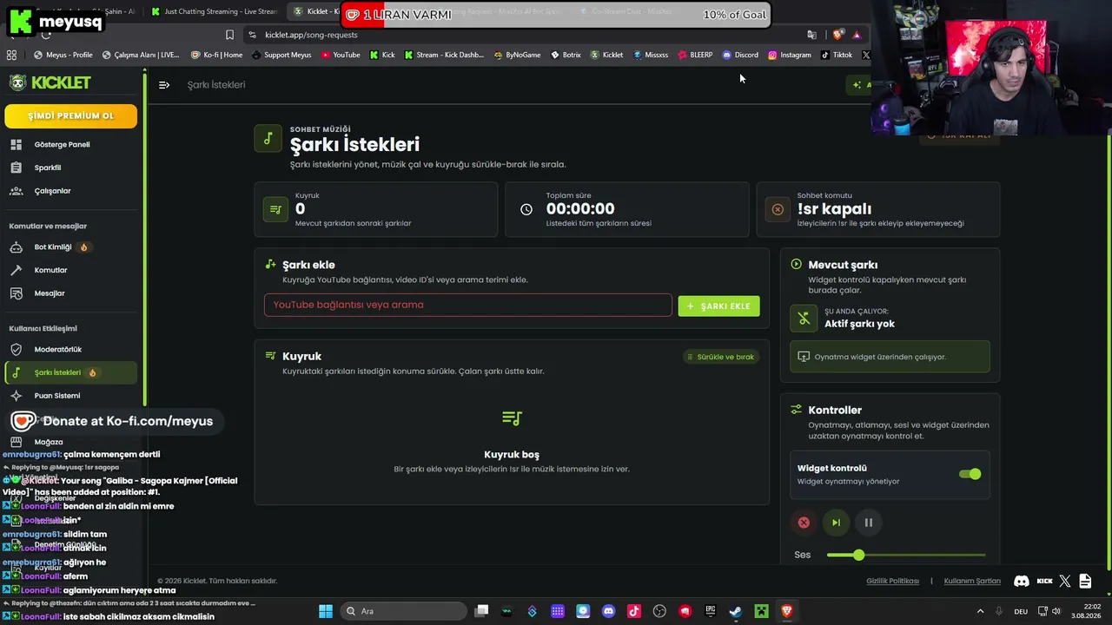The width and height of the screenshot is (1112, 625).
Task: Open the Instagram bookmark
Action: (790, 55)
